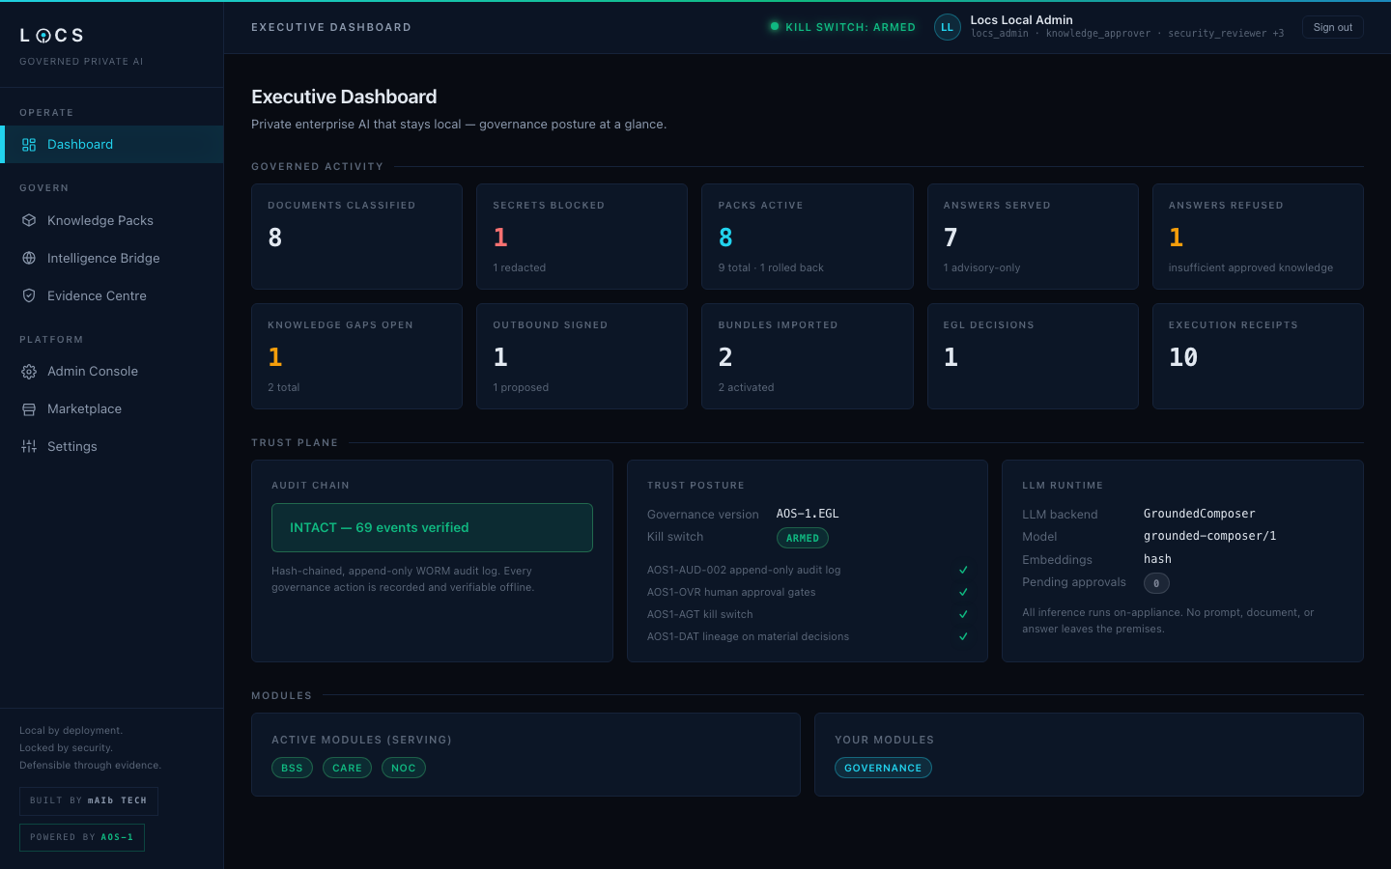Click the hash embeddings value
Image resolution: width=1391 pixels, height=869 pixels.
coord(1157,559)
